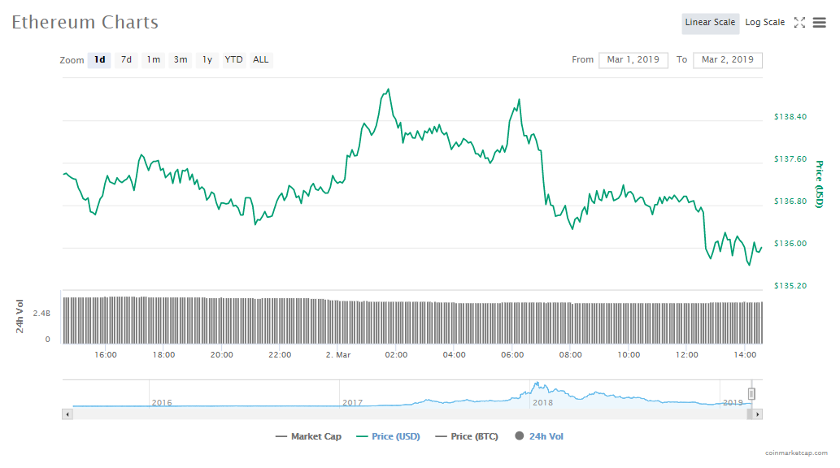Click the navigator scroll right arrow
The width and height of the screenshot is (840, 468).
pyautogui.click(x=758, y=414)
